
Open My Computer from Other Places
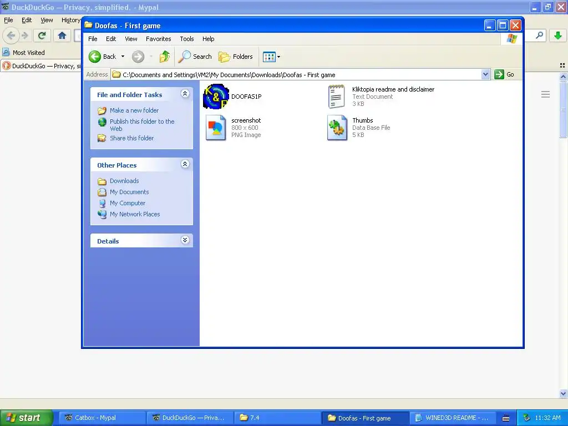pyautogui.click(x=128, y=203)
